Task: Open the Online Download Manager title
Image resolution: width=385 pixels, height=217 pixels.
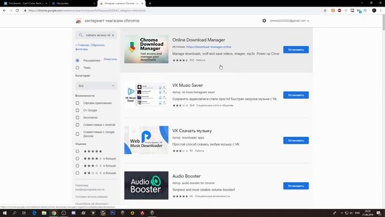Action: (199, 40)
